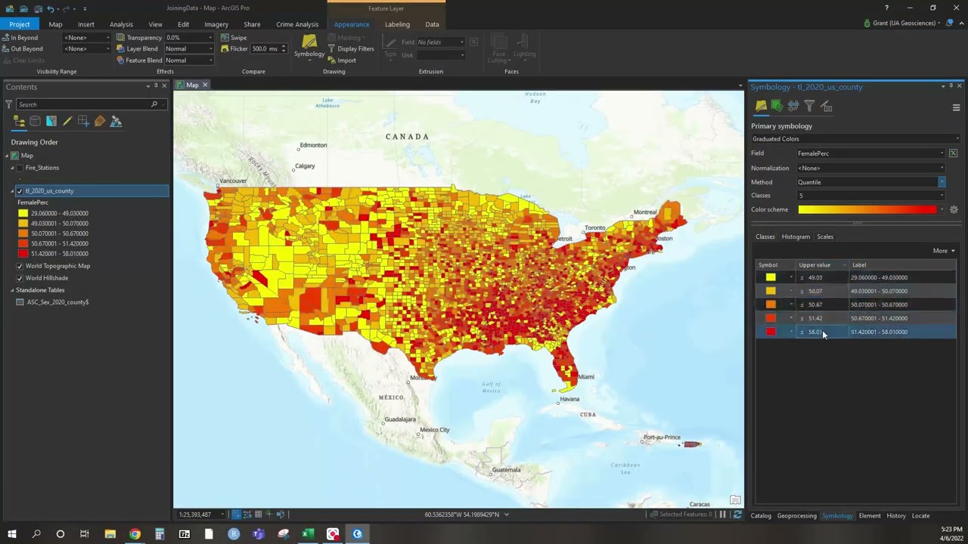Click the Contents filter funnel icon
Image resolution: width=968 pixels, height=544 pixels.
pos(9,104)
